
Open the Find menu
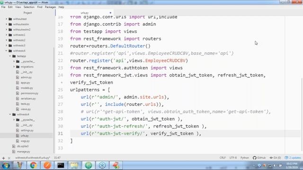coord(40,7)
